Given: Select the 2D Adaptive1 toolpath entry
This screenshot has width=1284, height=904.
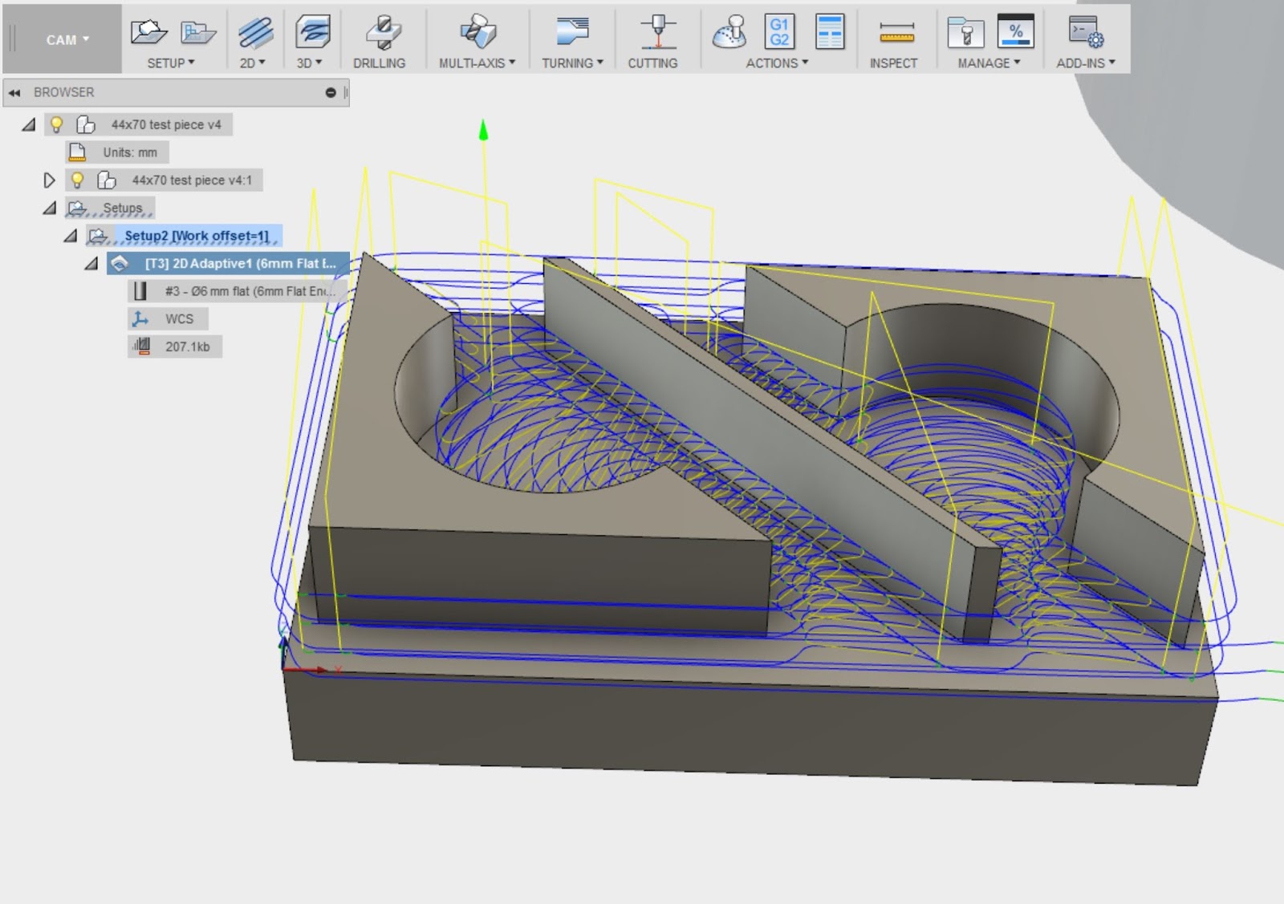Looking at the screenshot, I should pos(221,263).
